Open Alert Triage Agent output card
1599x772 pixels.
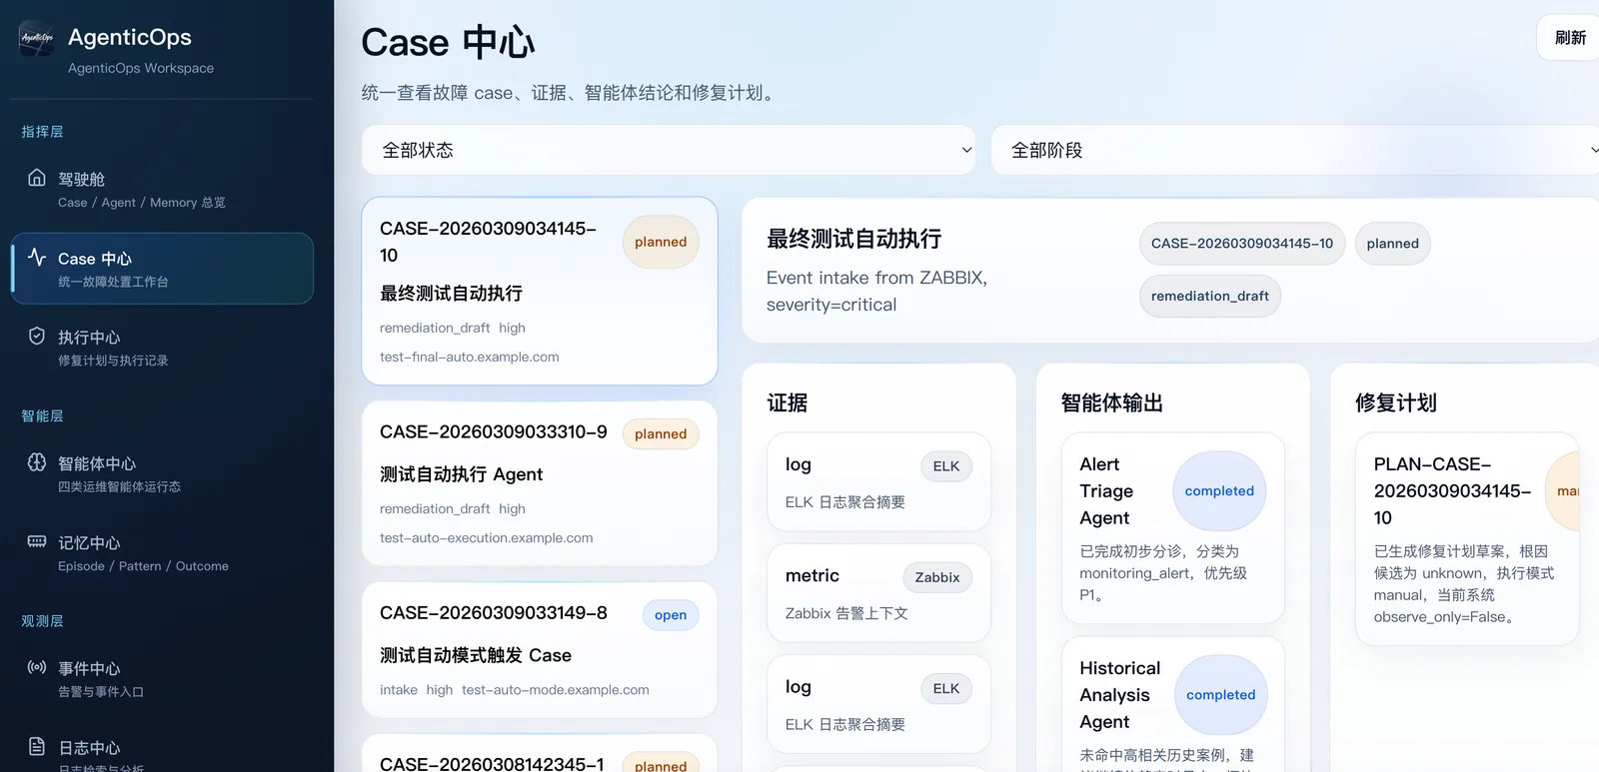[x=1173, y=528]
